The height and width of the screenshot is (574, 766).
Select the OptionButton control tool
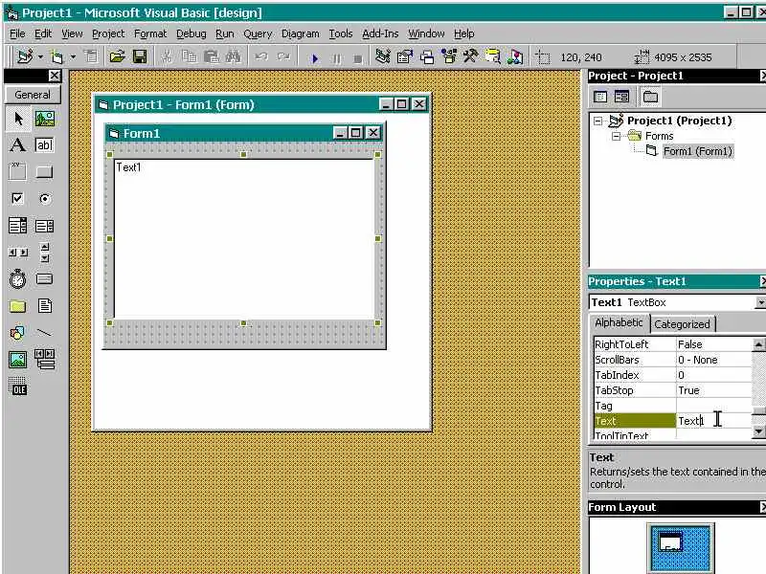[x=44, y=199]
